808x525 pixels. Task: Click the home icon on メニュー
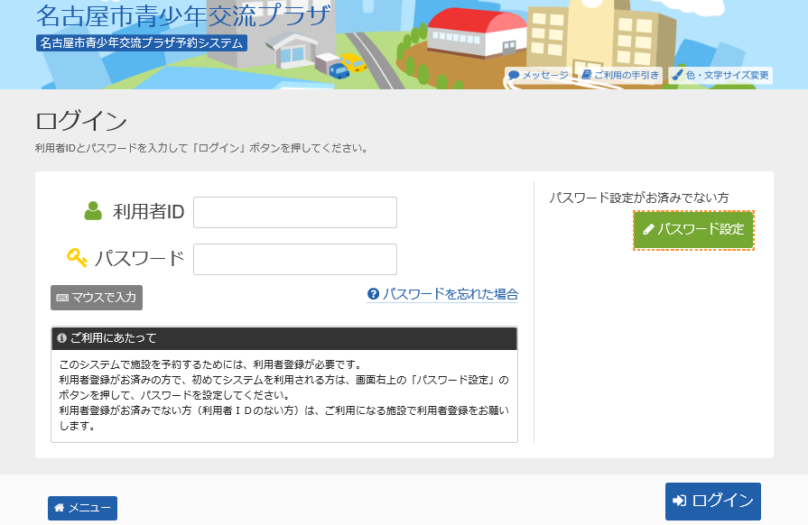(60, 508)
